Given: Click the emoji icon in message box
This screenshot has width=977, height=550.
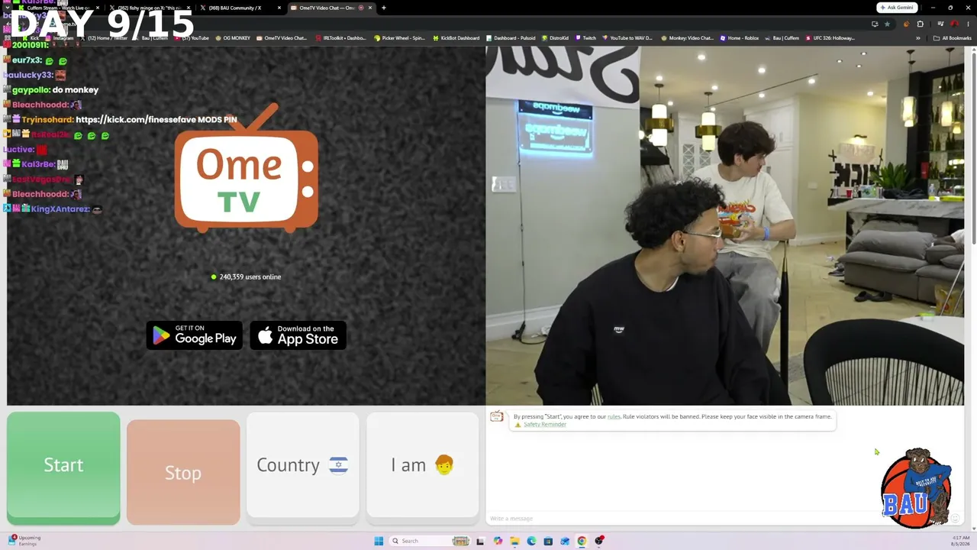Looking at the screenshot, I should click(954, 519).
